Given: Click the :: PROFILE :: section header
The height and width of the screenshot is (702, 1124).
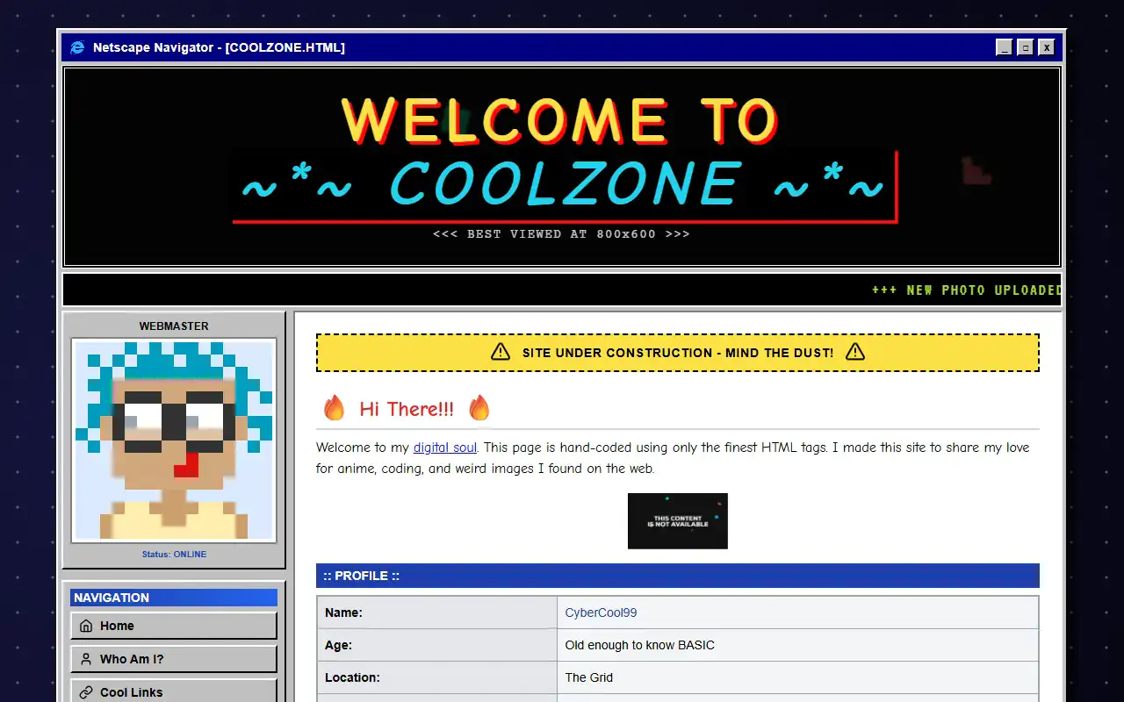Looking at the screenshot, I should click(x=678, y=576).
